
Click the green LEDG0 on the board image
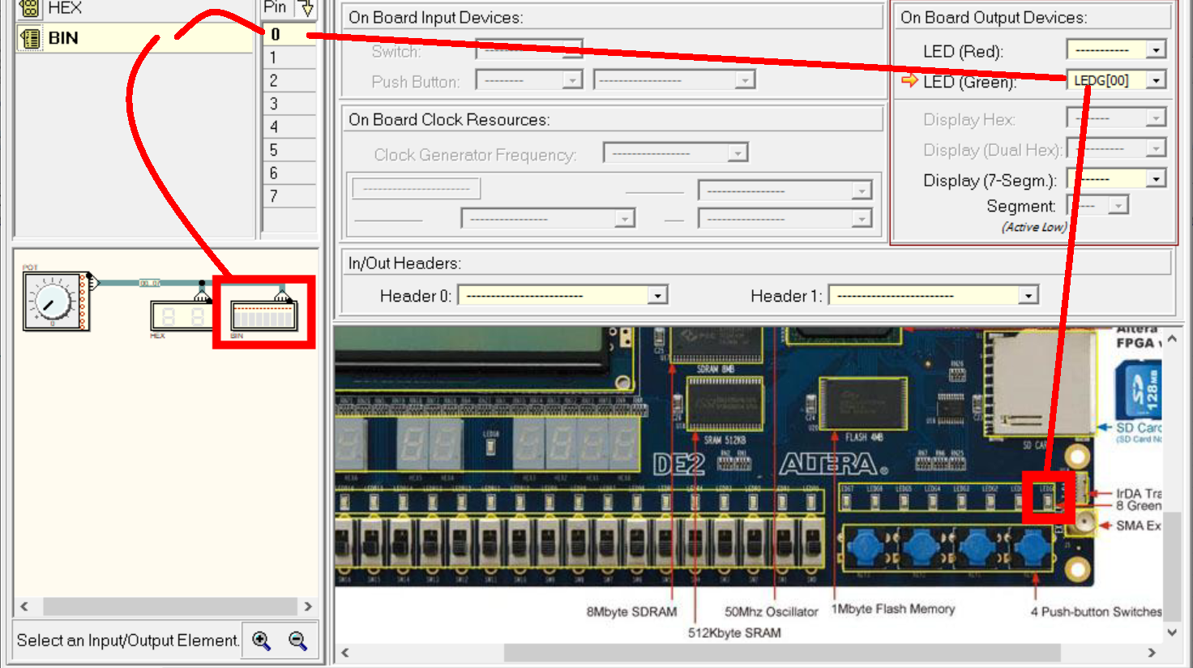click(1047, 500)
